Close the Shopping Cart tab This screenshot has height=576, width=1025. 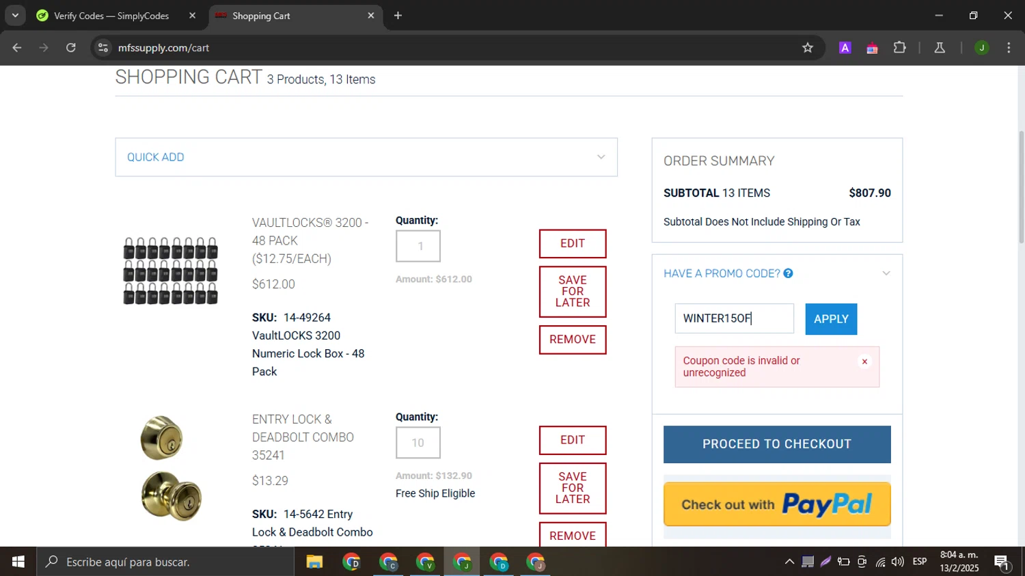[x=371, y=16]
